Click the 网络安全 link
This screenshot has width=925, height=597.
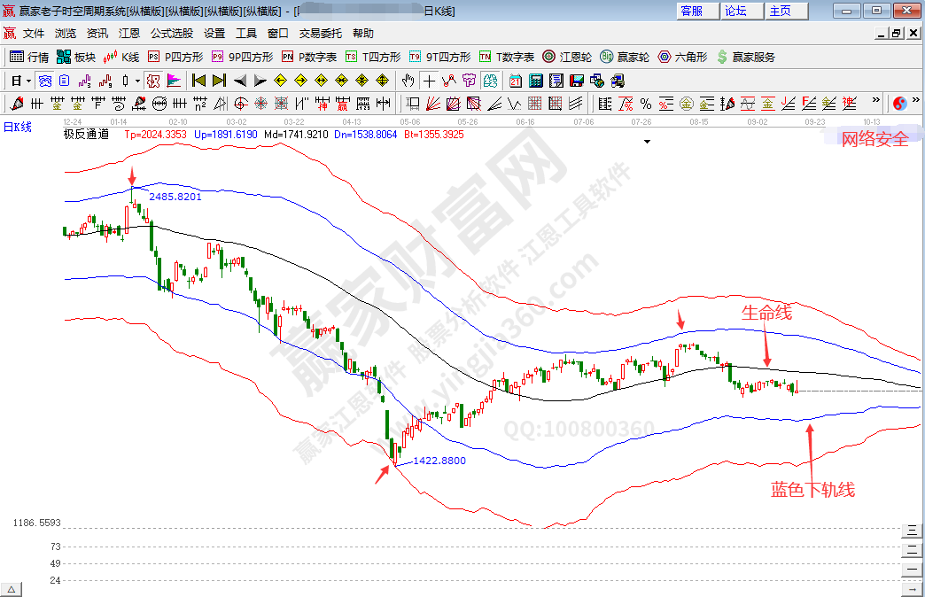coord(874,138)
